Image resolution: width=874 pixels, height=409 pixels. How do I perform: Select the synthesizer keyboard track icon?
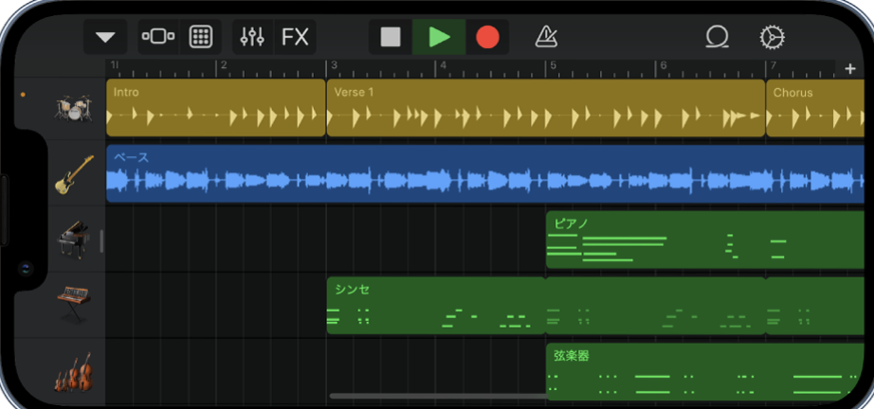point(74,305)
